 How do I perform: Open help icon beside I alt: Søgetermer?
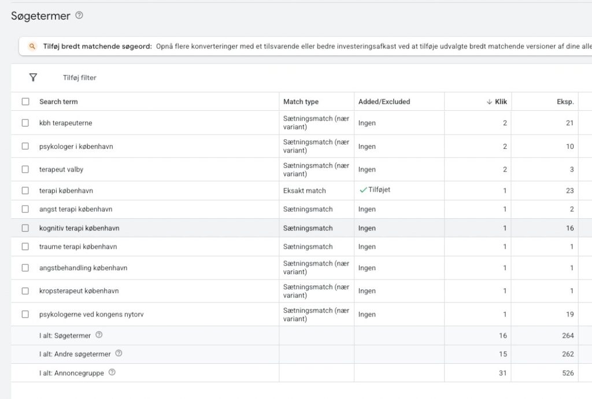(99, 335)
